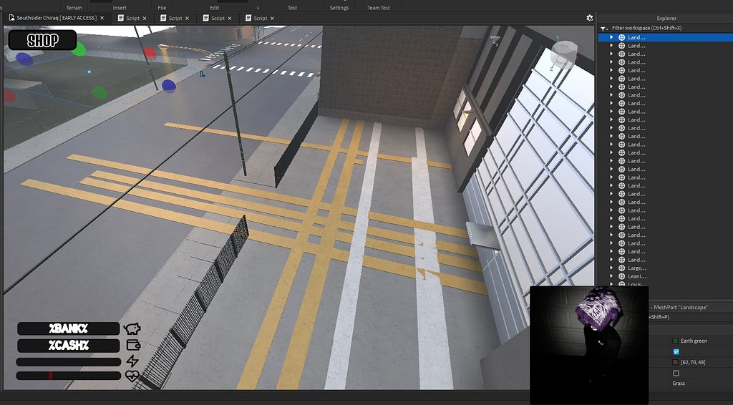The height and width of the screenshot is (405, 733).
Task: Click the place file icon on Southside tab
Action: 11,18
